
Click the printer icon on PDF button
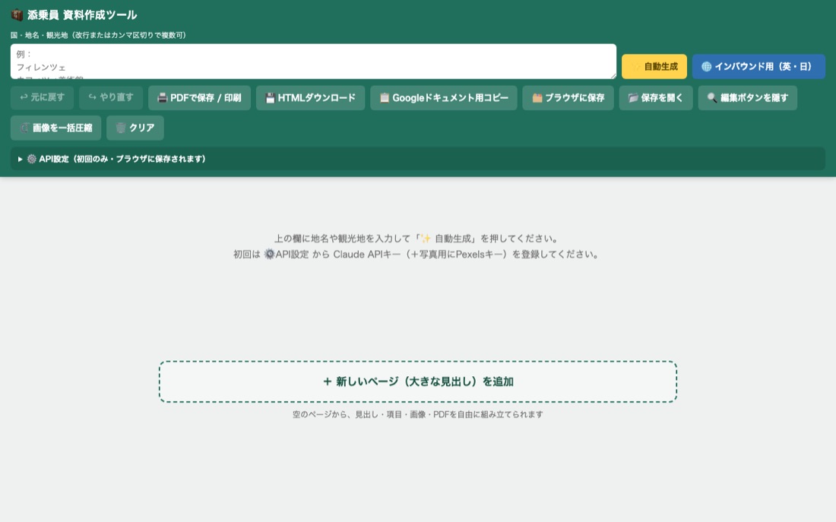[x=162, y=98]
